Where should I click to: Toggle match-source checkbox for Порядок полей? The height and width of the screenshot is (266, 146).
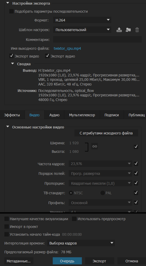[136, 173]
